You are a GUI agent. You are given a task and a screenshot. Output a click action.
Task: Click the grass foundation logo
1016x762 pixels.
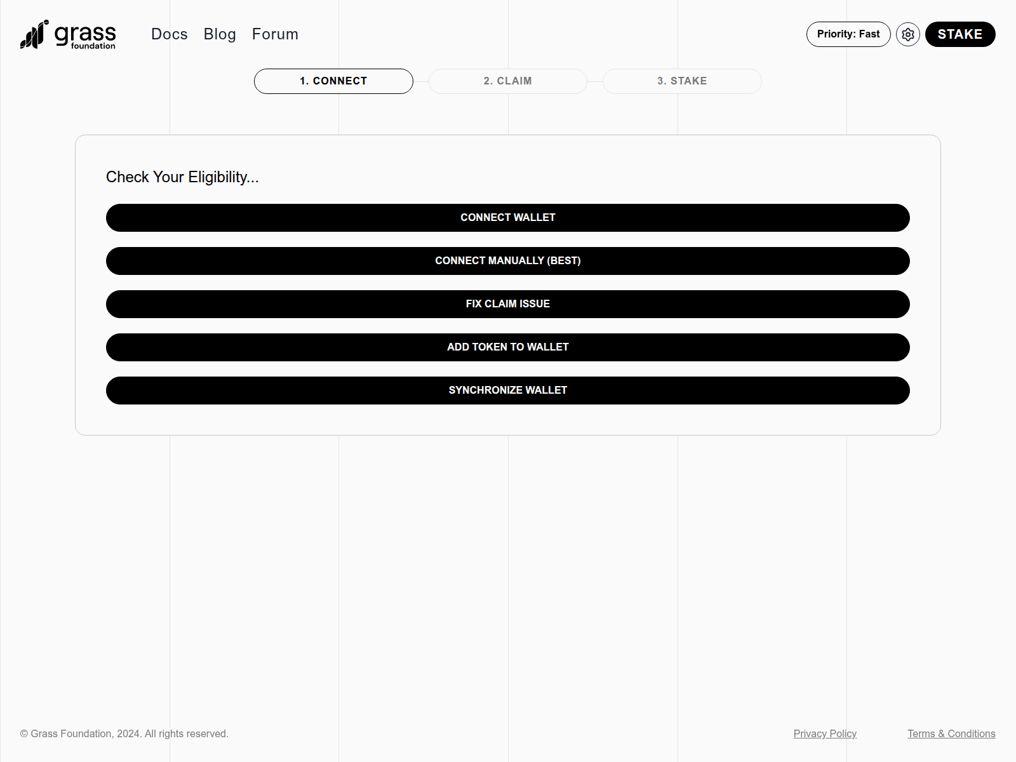pyautogui.click(x=67, y=34)
